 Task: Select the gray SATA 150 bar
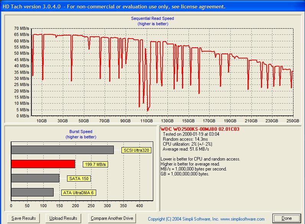pyautogui.click(x=35, y=178)
